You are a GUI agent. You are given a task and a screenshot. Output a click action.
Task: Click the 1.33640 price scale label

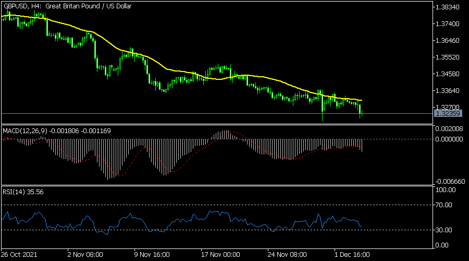coord(448,90)
